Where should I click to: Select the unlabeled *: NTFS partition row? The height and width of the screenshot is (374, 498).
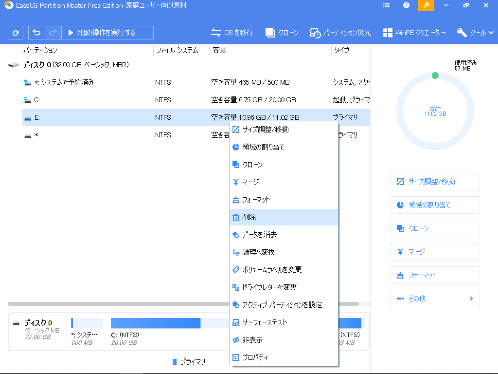tap(196, 135)
